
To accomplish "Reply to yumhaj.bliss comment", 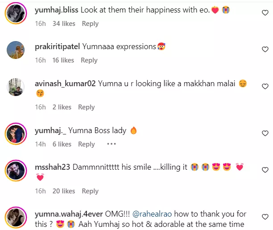I will (x=90, y=24).
